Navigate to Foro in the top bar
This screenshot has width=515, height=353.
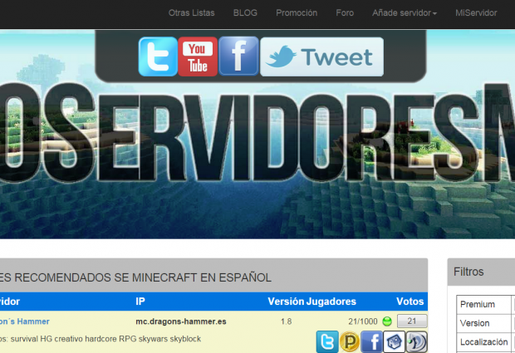tap(345, 12)
